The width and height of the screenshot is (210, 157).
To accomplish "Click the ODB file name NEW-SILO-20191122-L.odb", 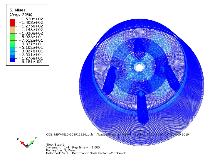I will (x=73, y=134).
